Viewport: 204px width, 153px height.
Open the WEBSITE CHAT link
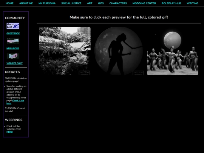(x=14, y=63)
